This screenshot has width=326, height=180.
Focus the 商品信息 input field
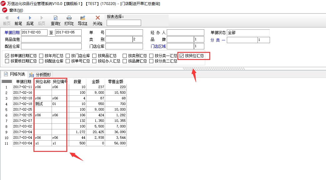click(x=51, y=39)
